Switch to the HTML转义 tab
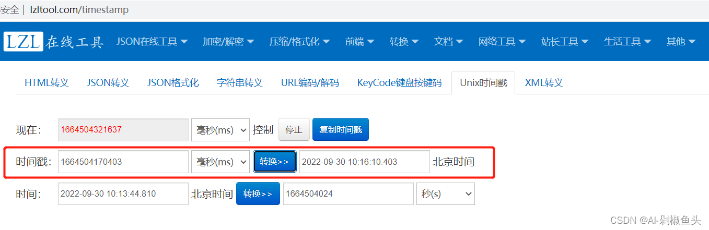 tap(47, 83)
